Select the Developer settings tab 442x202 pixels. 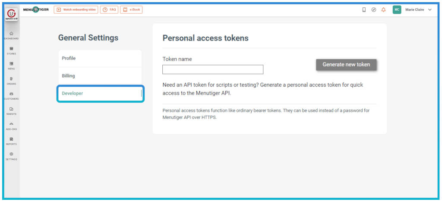100,93
